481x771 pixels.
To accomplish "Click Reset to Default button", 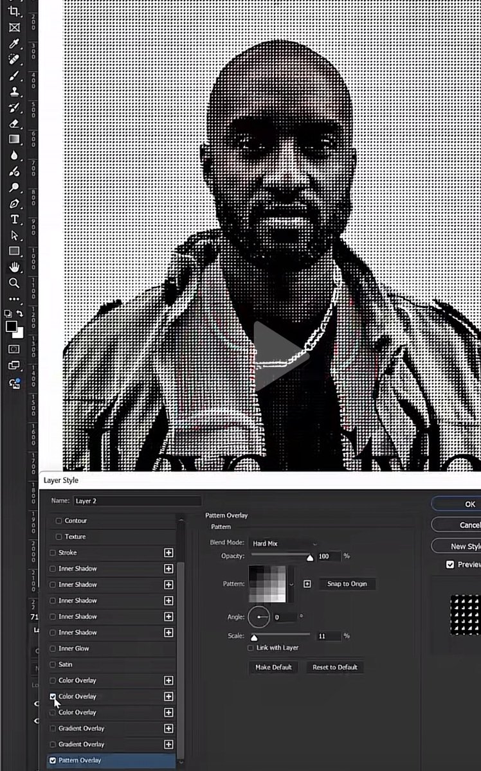I will 334,667.
